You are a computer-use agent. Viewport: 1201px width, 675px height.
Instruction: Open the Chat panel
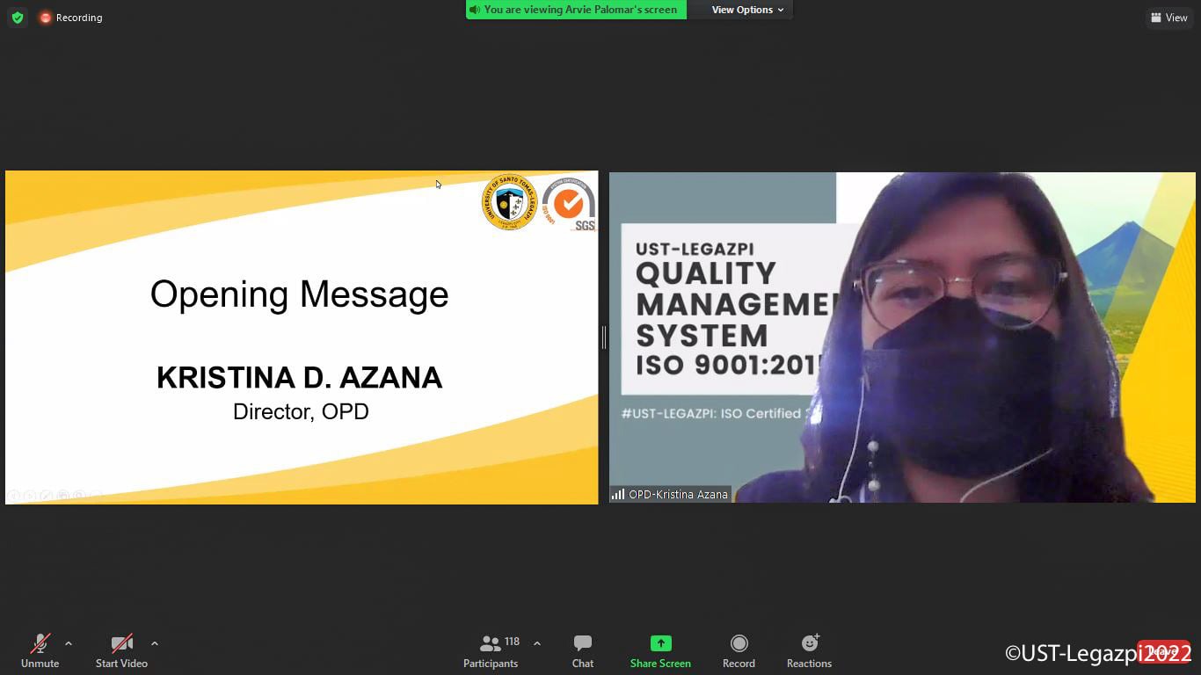(582, 651)
